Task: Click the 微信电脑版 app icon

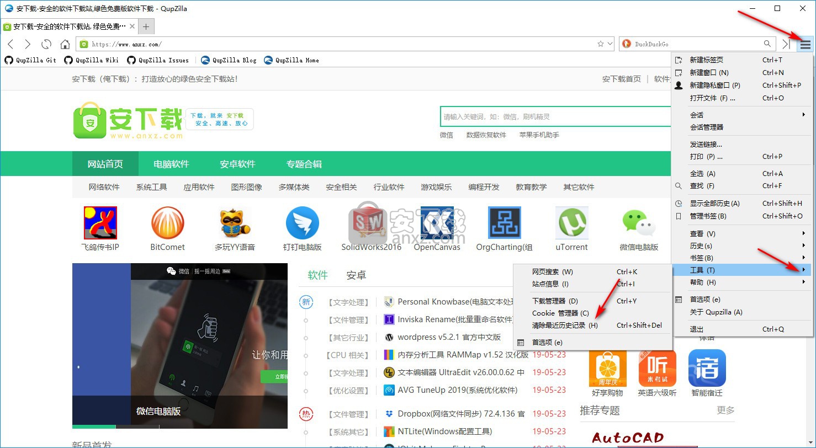Action: [639, 223]
